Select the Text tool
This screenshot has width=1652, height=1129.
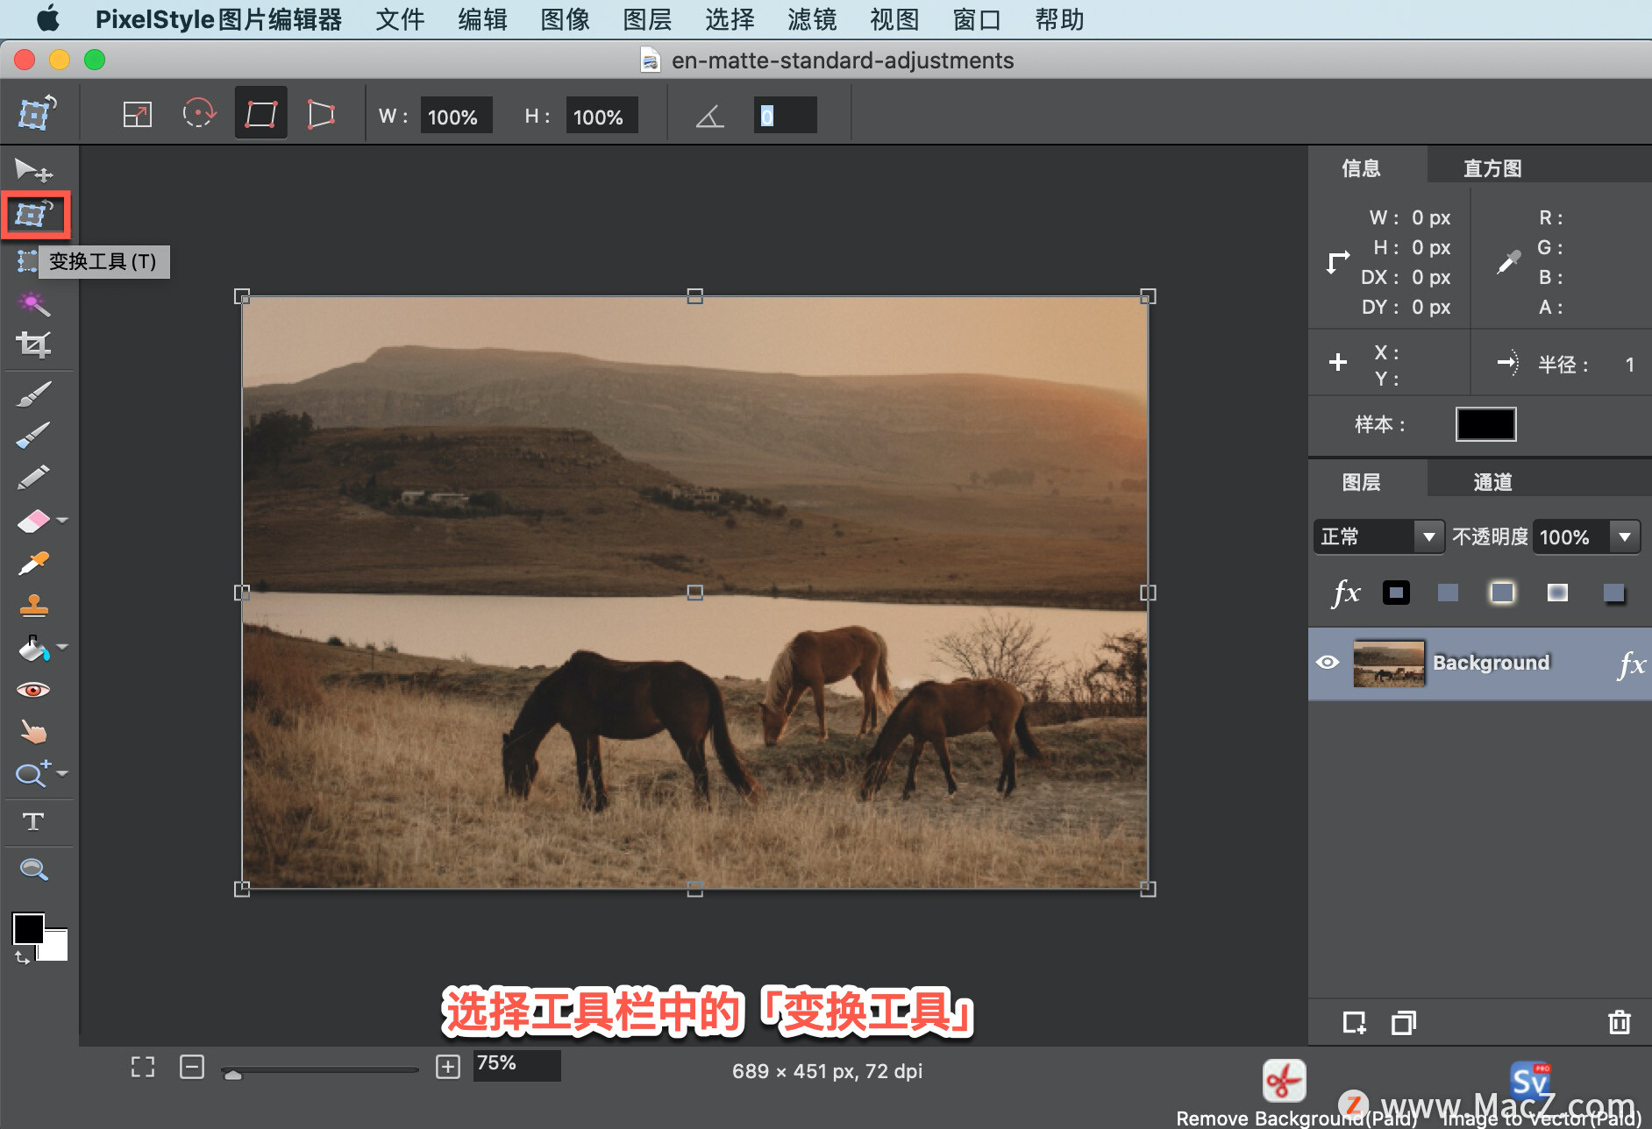[x=34, y=821]
